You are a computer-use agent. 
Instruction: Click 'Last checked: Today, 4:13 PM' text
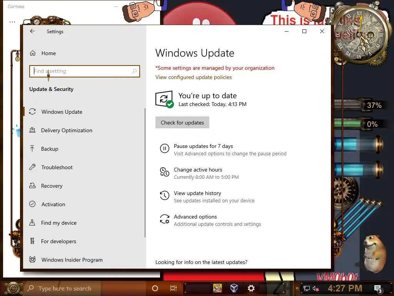coord(212,104)
